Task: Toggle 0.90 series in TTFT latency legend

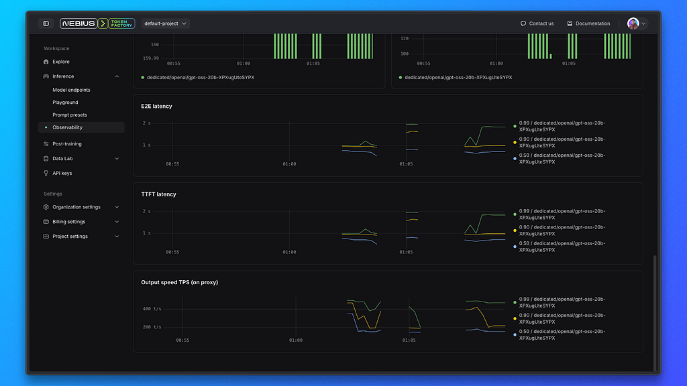Action: 560,231
